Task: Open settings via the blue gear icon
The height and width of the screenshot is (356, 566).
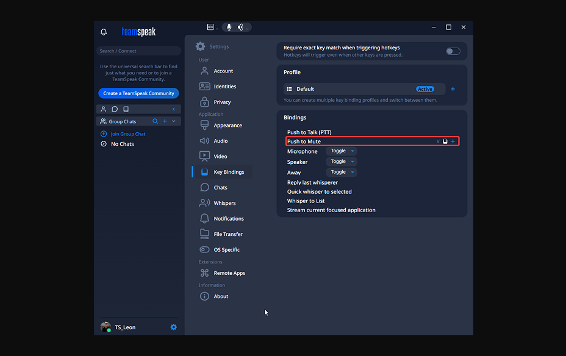Action: [174, 327]
